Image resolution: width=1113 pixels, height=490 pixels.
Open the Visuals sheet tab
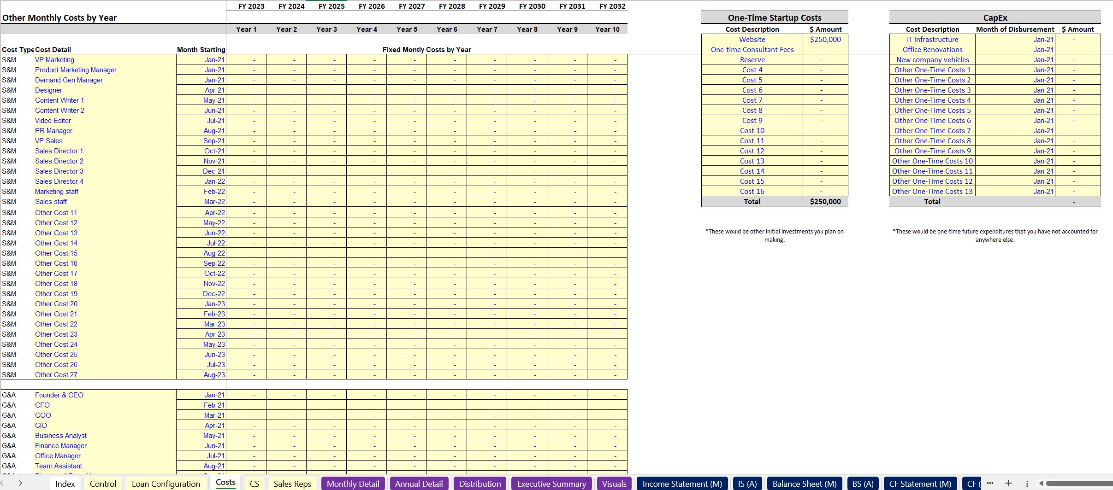(614, 484)
